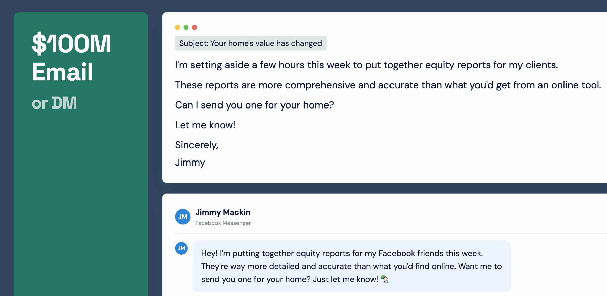
Task: Click the green window dot
Action: 186,27
